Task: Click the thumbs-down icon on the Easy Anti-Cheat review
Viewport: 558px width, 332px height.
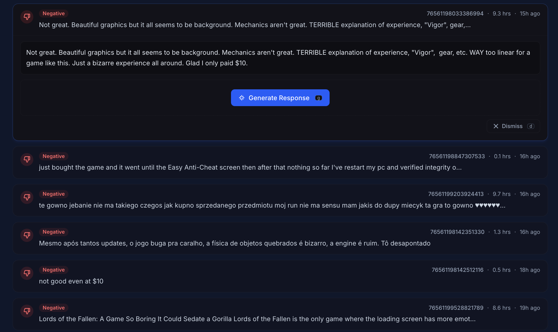Action: pos(27,159)
